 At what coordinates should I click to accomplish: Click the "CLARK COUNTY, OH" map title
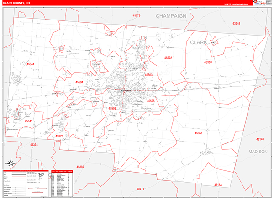[x=16, y=3]
